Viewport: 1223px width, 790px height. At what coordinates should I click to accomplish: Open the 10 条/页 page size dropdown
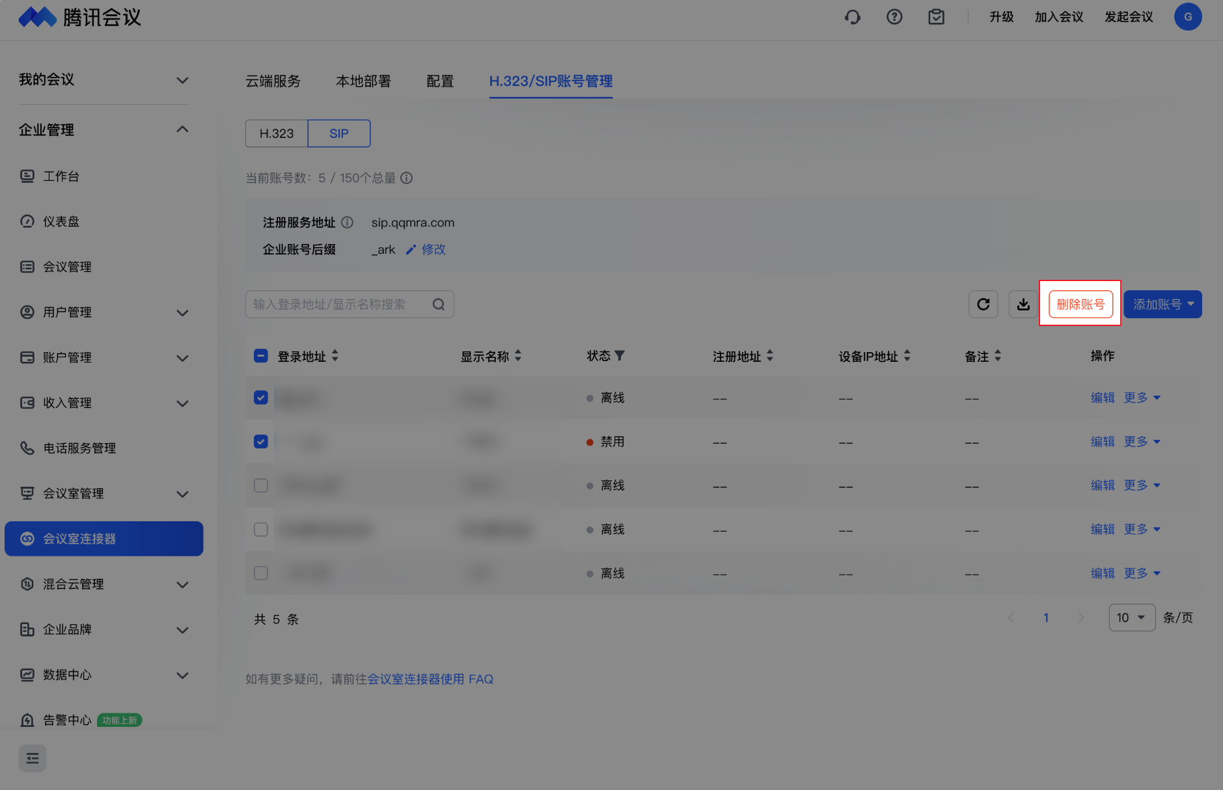1131,618
